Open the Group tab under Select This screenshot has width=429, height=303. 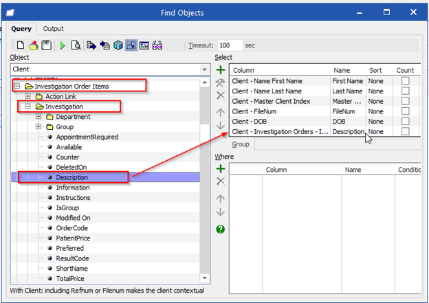241,144
